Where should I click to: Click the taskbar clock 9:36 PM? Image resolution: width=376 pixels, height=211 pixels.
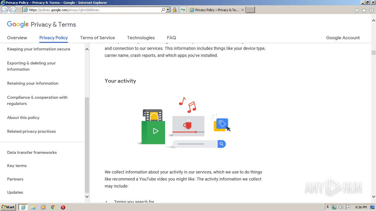pos(361,207)
